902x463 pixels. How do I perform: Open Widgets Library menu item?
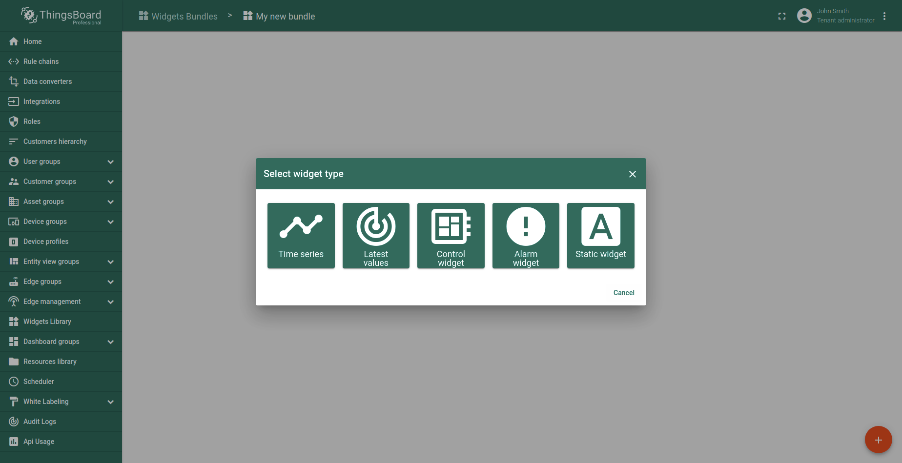point(61,322)
